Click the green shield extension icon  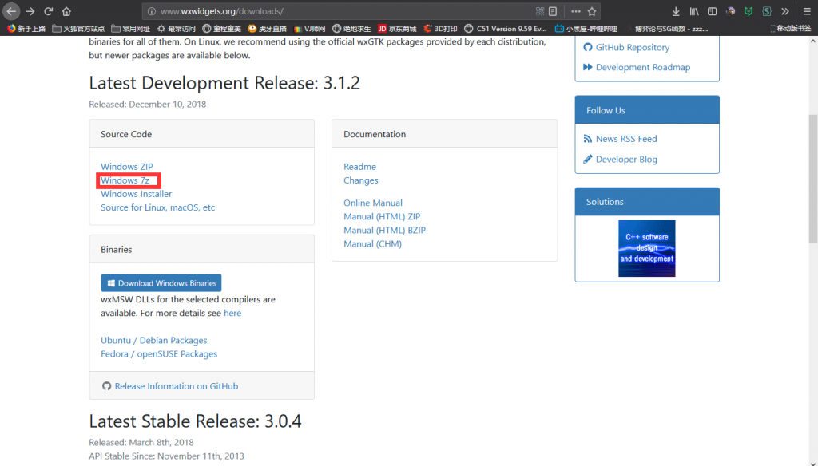748,11
